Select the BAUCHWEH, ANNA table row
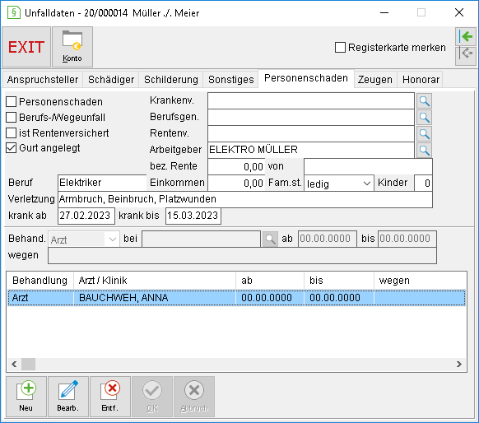The height and width of the screenshot is (423, 479). (x=236, y=298)
